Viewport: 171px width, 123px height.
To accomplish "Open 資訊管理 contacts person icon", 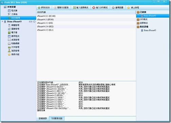I will [x=9, y=51].
